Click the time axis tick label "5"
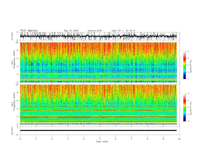 click(100, 139)
